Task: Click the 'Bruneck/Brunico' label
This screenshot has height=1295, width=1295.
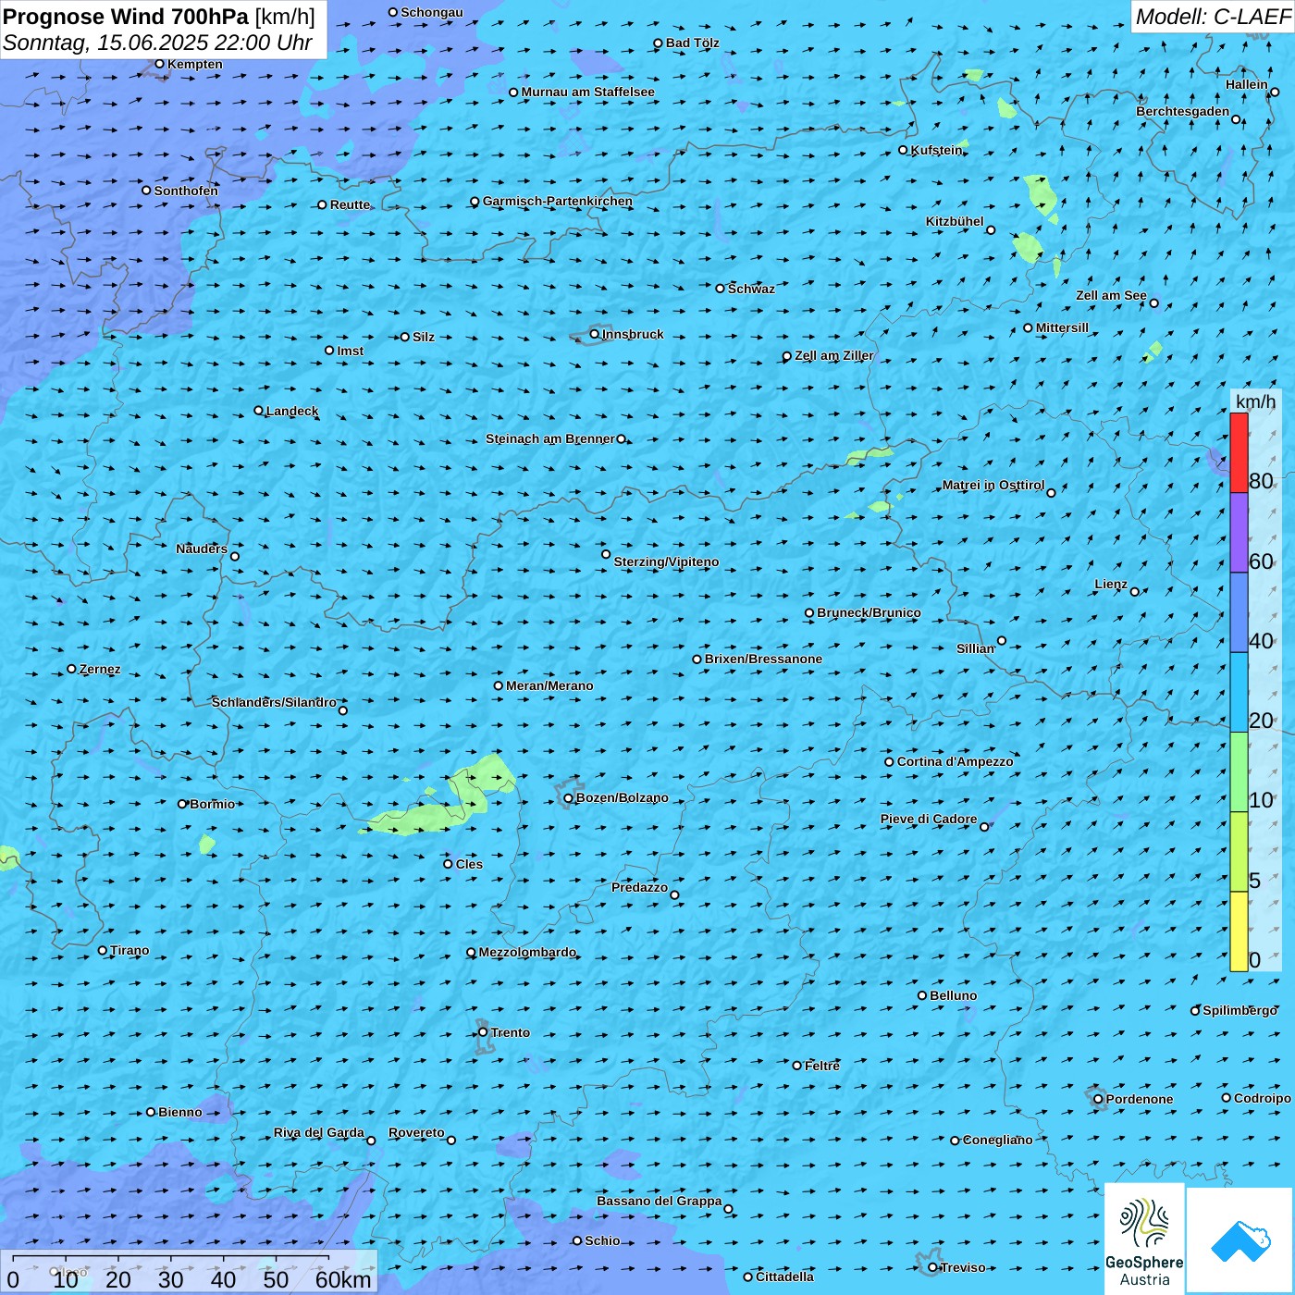Action: tap(869, 612)
